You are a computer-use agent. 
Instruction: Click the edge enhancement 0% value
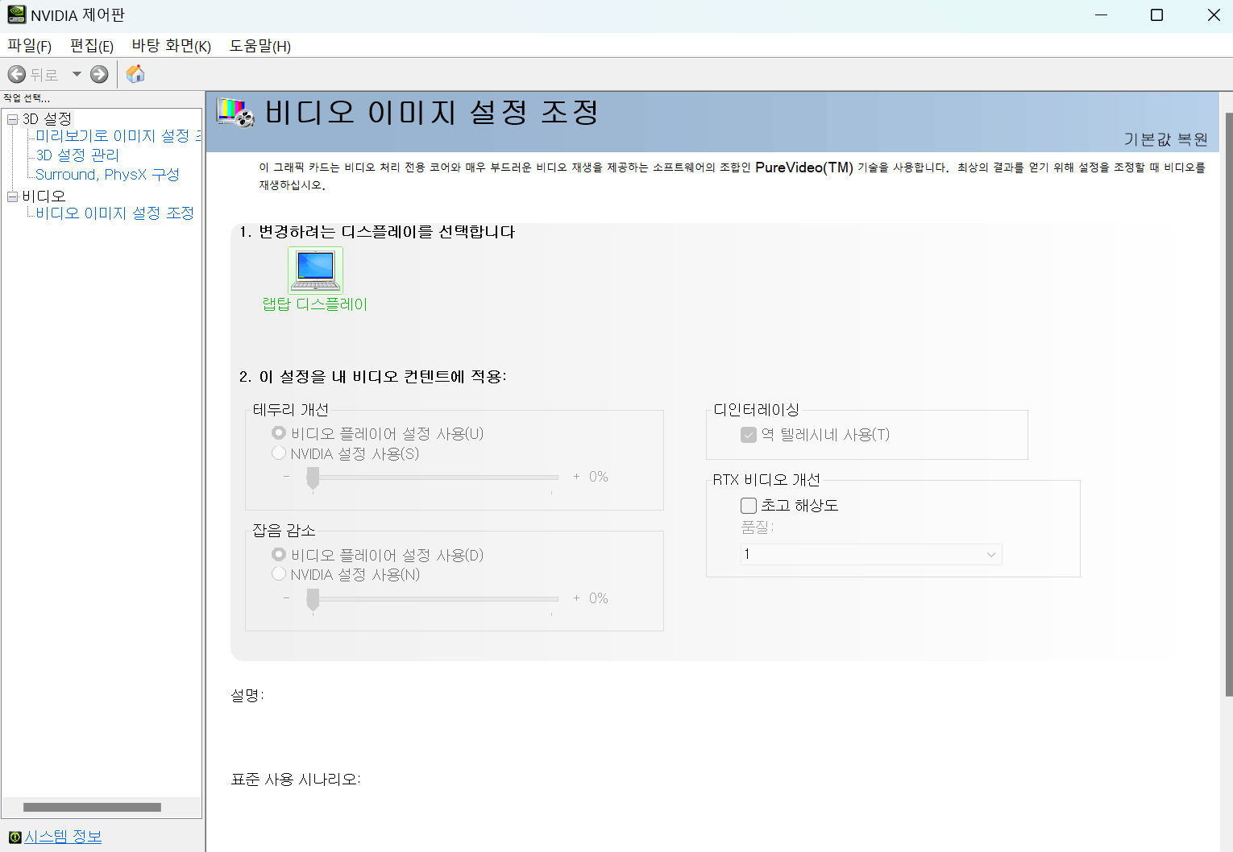tap(599, 477)
